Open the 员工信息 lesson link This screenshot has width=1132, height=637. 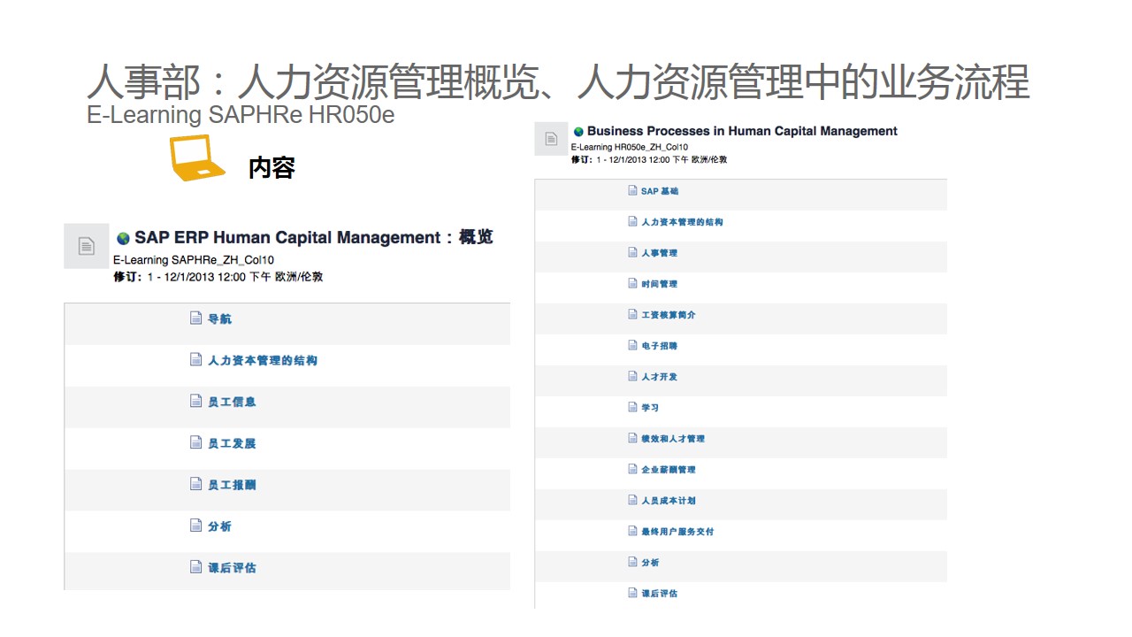tap(232, 403)
